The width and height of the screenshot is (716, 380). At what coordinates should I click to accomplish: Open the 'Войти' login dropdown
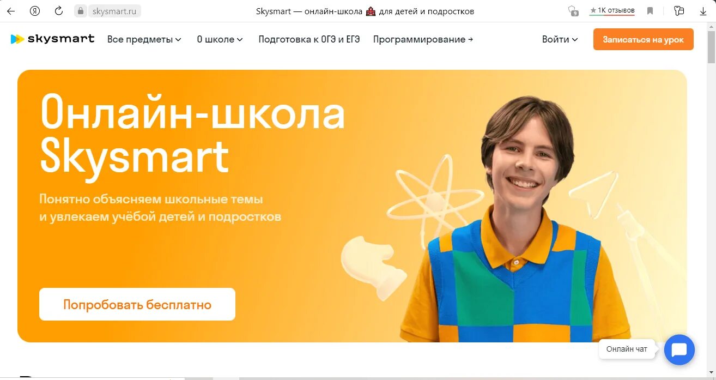pyautogui.click(x=560, y=39)
